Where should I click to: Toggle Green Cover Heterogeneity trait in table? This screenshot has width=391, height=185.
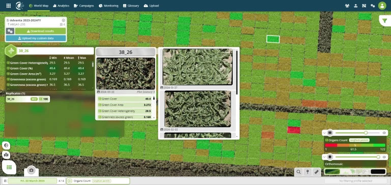[8, 63]
